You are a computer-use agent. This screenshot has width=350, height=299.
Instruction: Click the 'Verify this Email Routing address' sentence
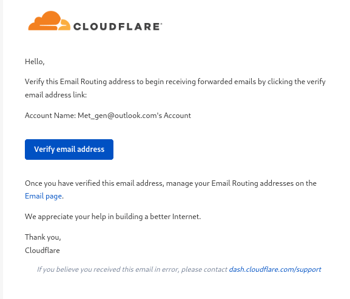(175, 82)
